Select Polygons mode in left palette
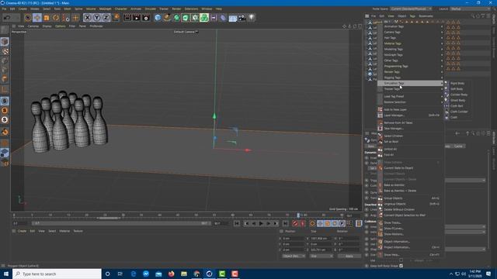Image resolution: width=497 pixels, height=279 pixels. coord(5,78)
